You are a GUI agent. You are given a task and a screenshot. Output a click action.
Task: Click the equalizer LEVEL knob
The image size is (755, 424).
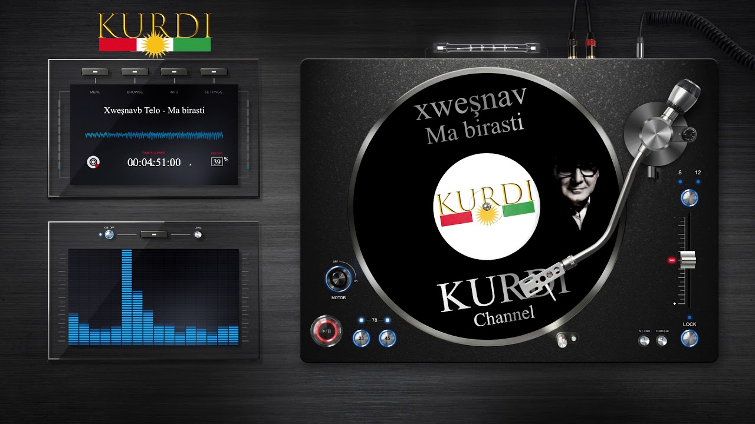(x=198, y=234)
